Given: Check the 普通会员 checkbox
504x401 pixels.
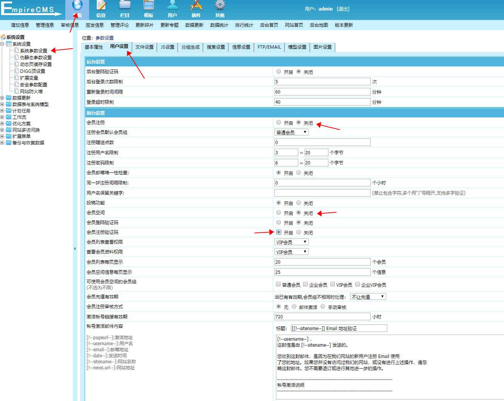Looking at the screenshot, I should click(x=278, y=284).
